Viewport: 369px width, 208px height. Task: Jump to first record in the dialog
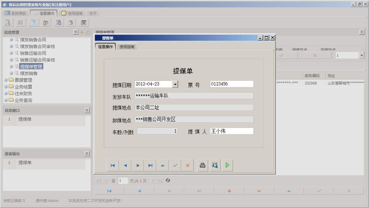click(113, 165)
